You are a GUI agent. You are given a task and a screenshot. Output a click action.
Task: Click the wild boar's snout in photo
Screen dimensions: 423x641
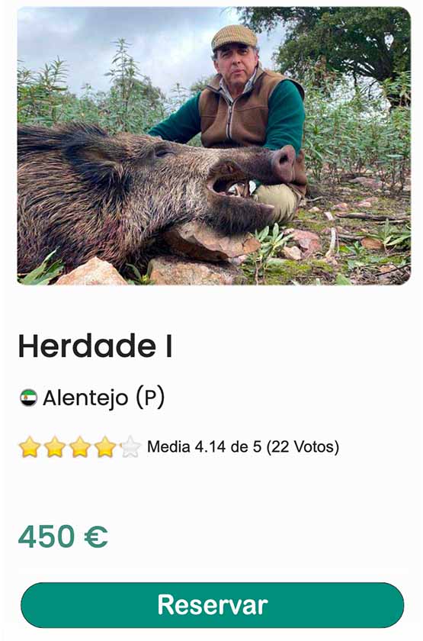click(284, 163)
